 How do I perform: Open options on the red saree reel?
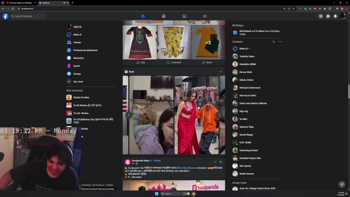tap(214, 79)
